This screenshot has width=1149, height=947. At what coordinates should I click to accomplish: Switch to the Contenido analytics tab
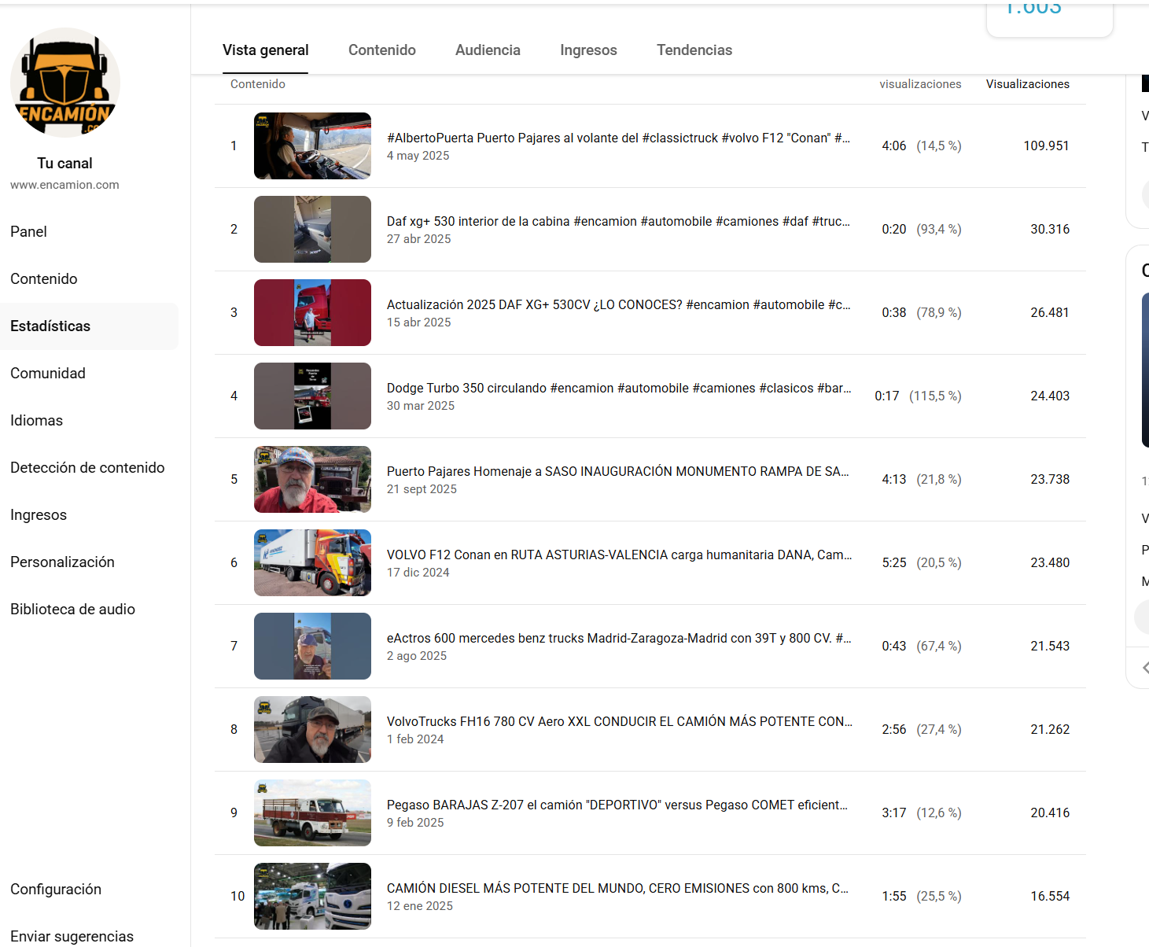tap(382, 50)
